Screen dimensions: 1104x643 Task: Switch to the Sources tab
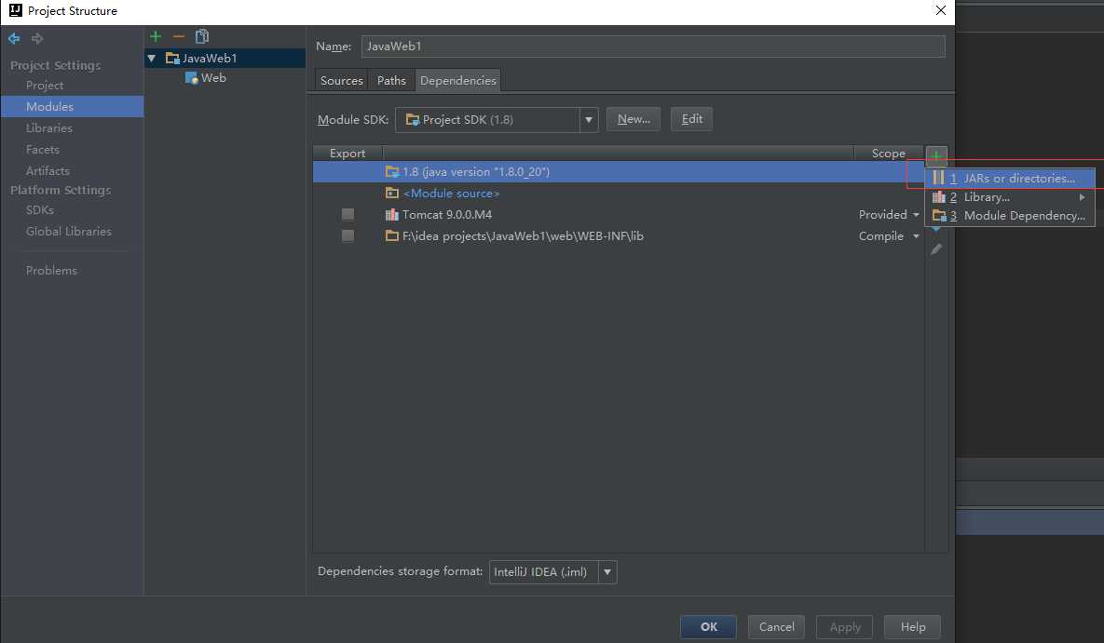point(342,80)
